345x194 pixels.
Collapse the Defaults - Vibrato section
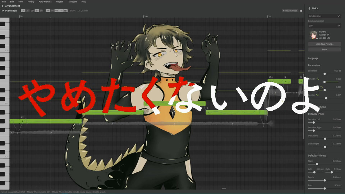[317, 156]
